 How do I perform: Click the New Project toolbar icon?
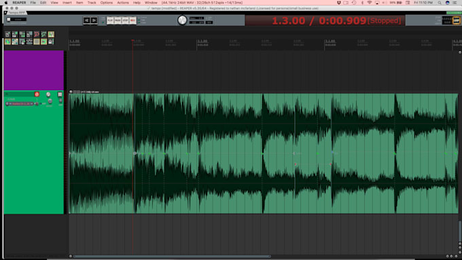click(7, 35)
